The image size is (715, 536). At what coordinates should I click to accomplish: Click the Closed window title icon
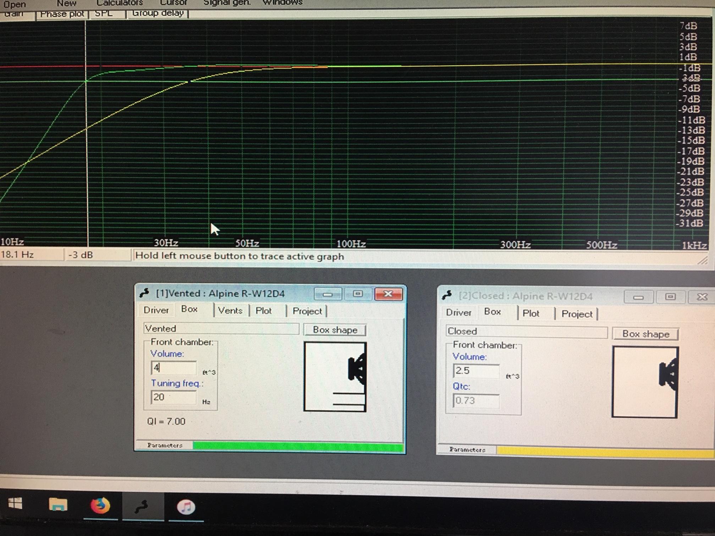(x=447, y=295)
